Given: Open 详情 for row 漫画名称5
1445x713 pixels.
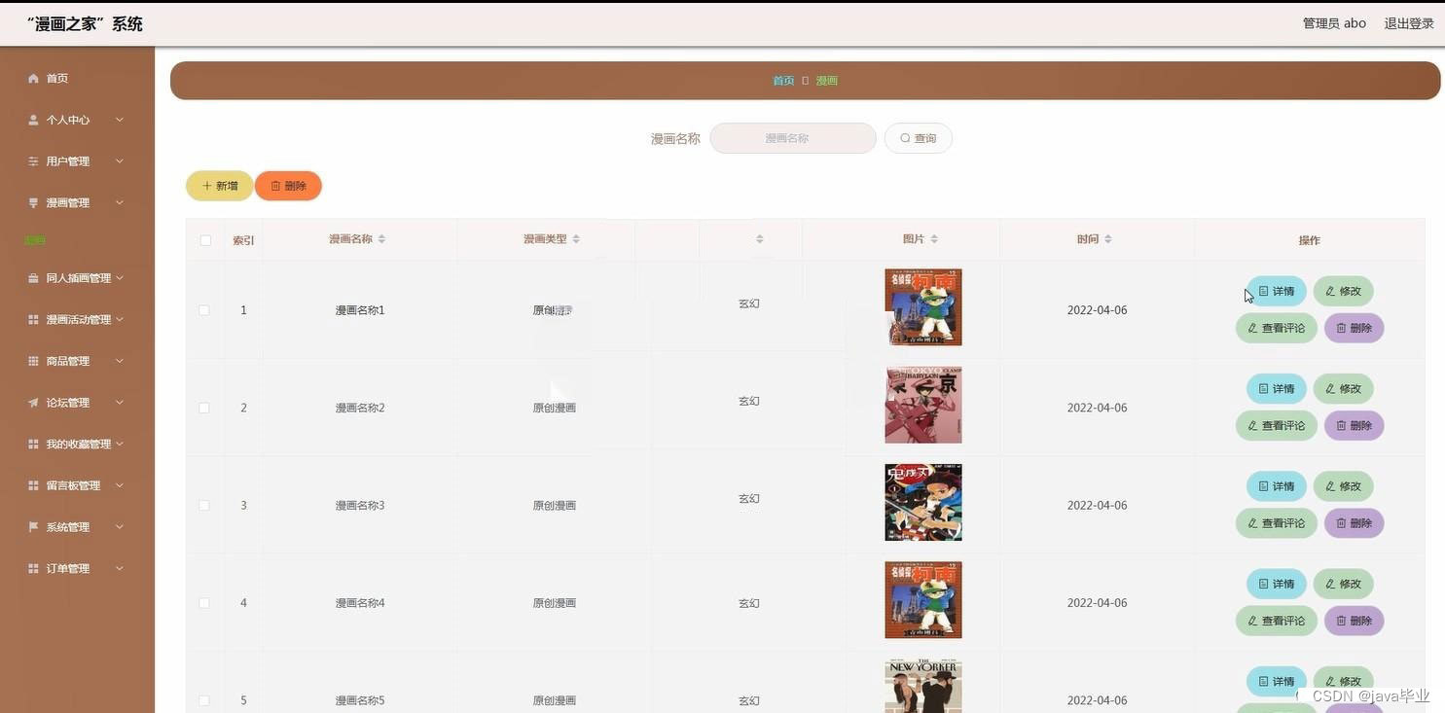Looking at the screenshot, I should 1277,681.
